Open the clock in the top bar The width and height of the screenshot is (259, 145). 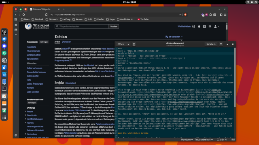[x=129, y=2]
